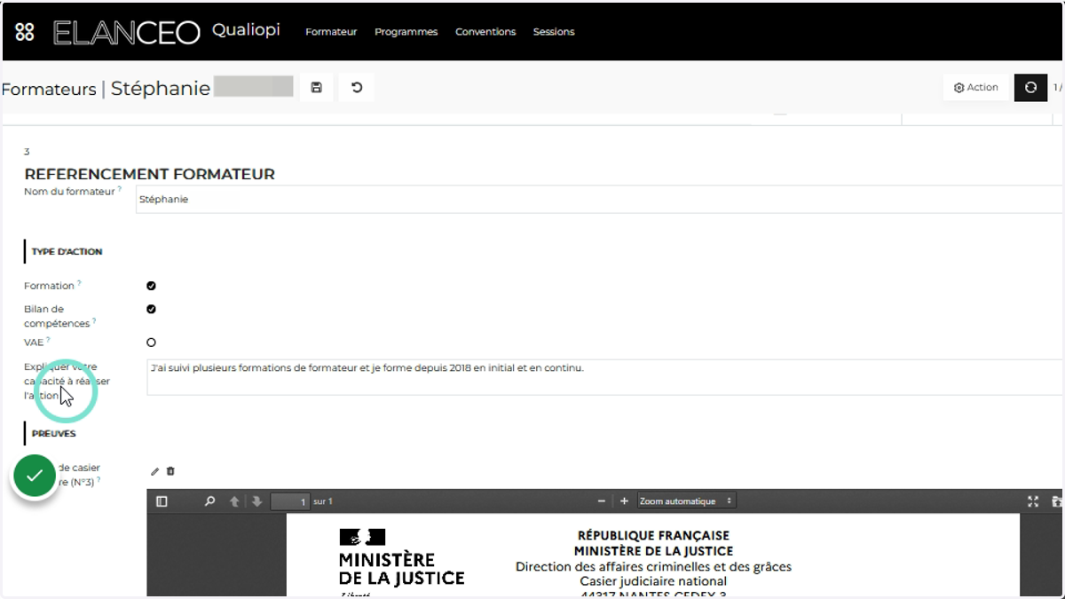Open search in the PDF viewer
Screen dimensions: 1065x599
(x=209, y=501)
